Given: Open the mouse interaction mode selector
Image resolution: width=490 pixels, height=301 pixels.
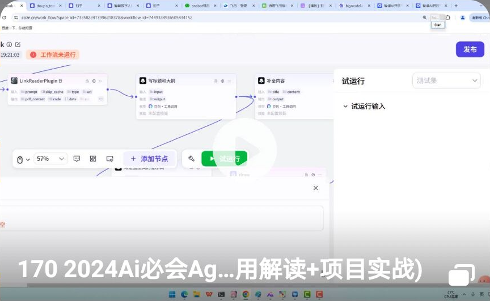Looking at the screenshot, I should click(23, 159).
